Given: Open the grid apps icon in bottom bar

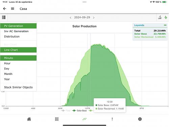Looking at the screenshot, I should click(x=57, y=119).
